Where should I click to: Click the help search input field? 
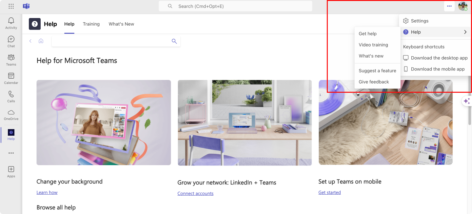click(x=111, y=41)
